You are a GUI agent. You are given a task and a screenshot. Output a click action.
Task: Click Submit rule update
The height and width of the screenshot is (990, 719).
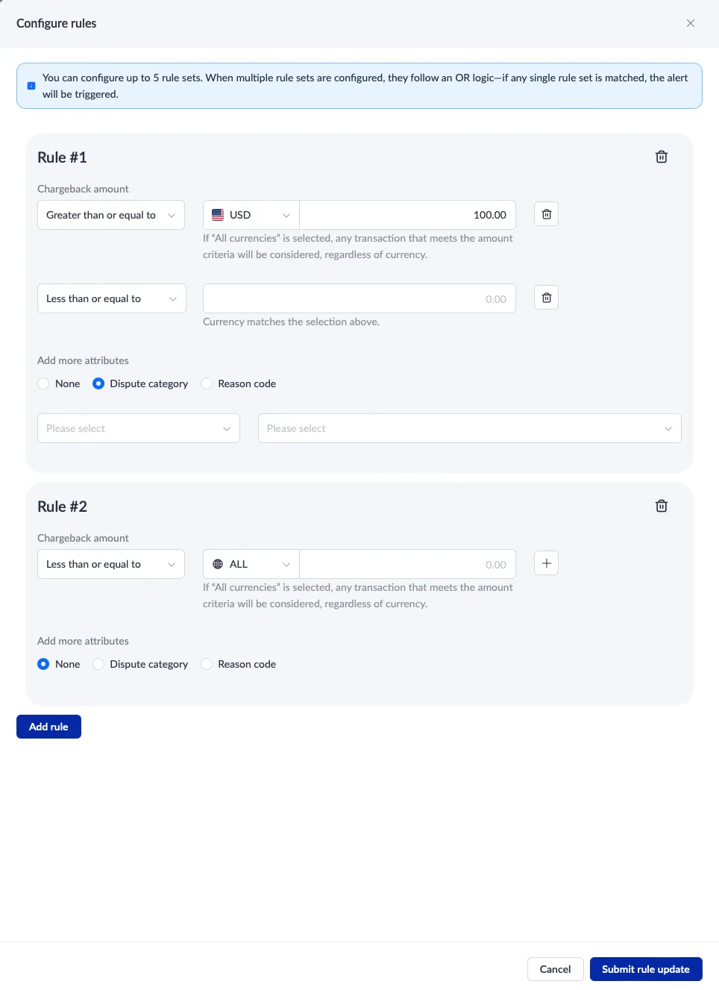(x=645, y=969)
